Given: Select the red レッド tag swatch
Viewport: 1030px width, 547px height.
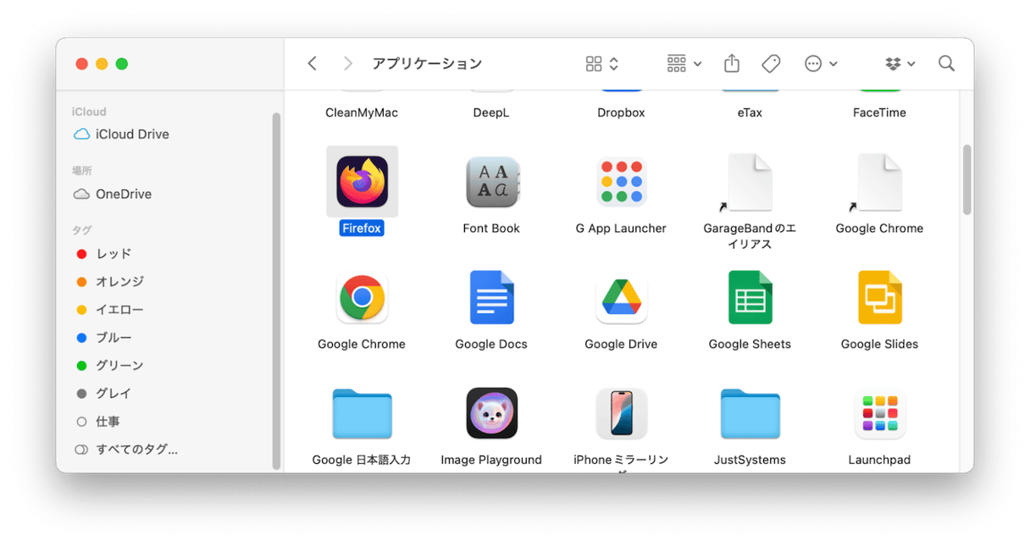Looking at the screenshot, I should [x=82, y=253].
